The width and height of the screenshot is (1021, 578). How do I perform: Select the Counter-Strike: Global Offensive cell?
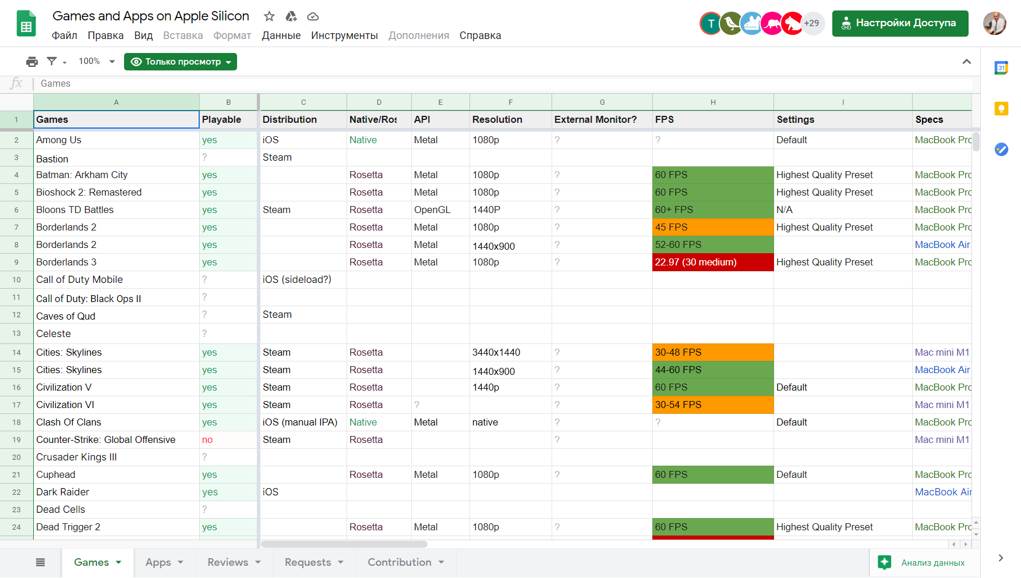point(116,440)
